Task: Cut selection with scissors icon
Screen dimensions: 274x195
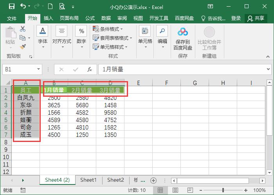Action: coord(23,29)
